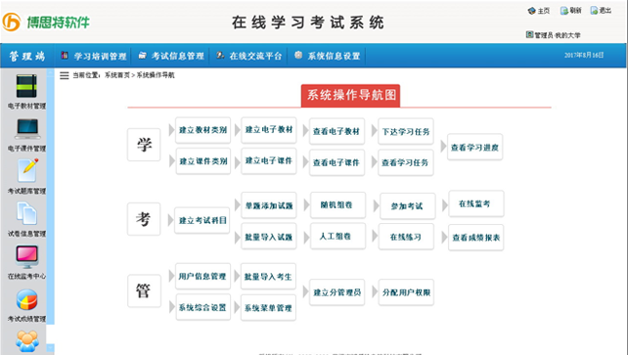Image resolution: width=628 pixels, height=355 pixels.
Task: Click 查看成绩报表 button
Action: tap(475, 238)
